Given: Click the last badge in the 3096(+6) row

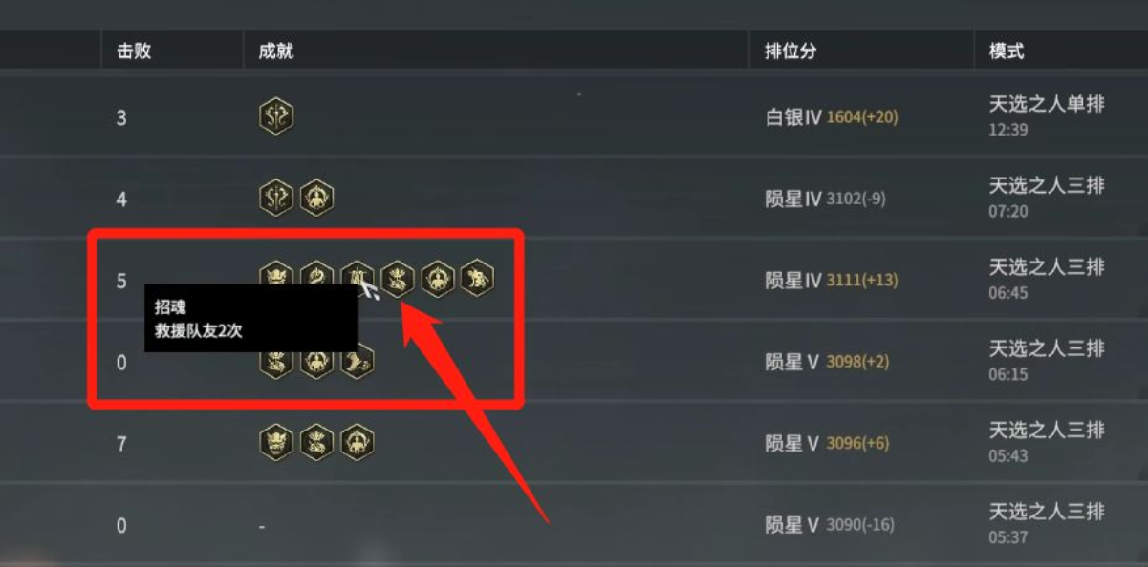Looking at the screenshot, I should pos(357,442).
